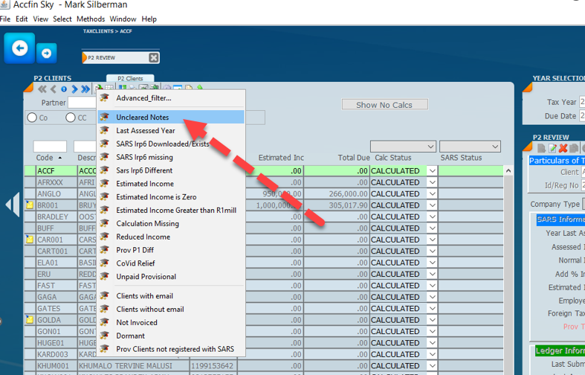Image resolution: width=585 pixels, height=375 pixels.
Task: Select the Co radio button
Action: pyautogui.click(x=32, y=118)
